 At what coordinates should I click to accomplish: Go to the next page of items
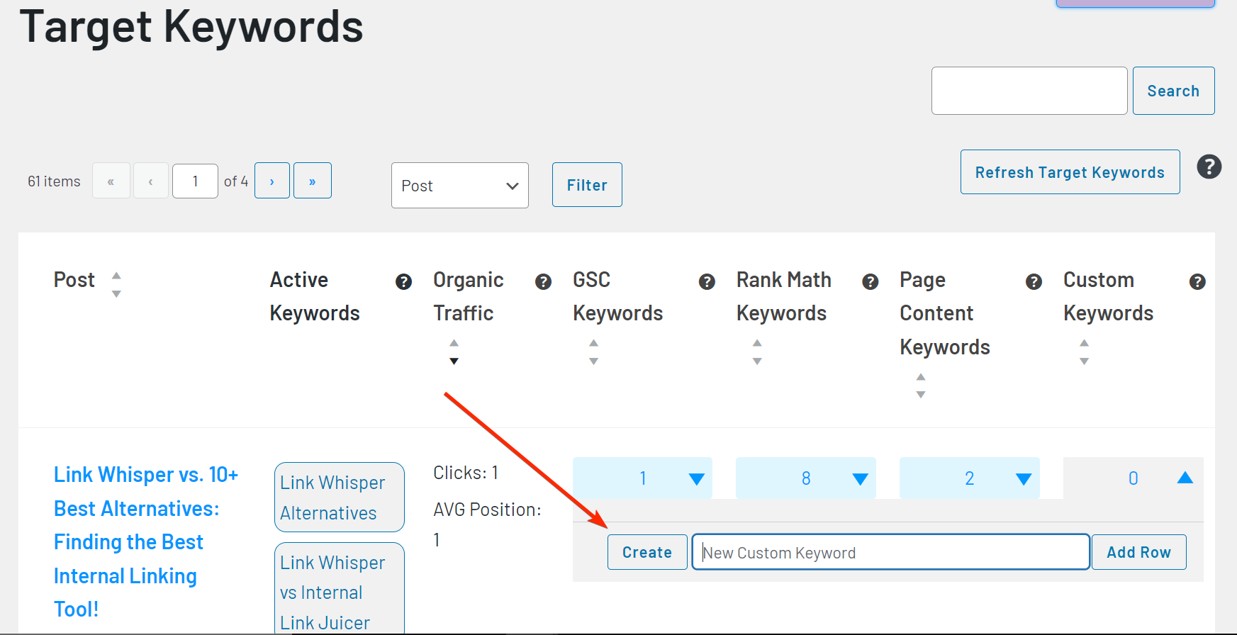(272, 181)
